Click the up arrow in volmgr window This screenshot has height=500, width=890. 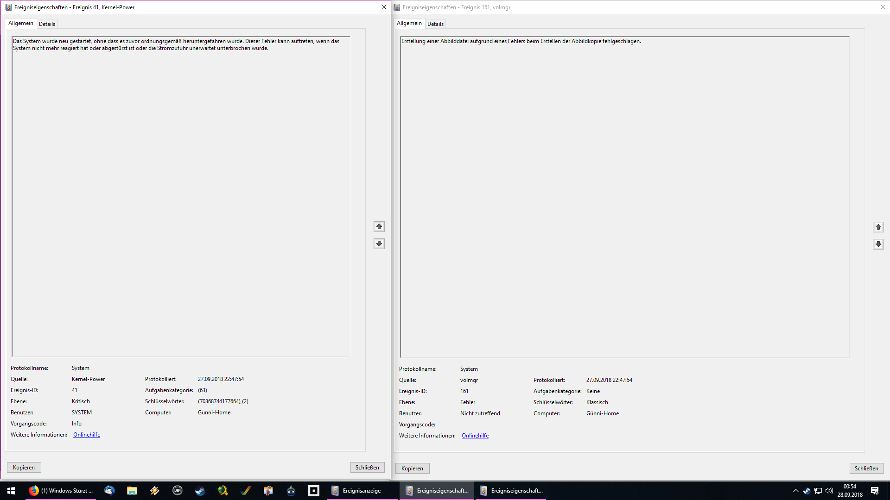click(878, 227)
